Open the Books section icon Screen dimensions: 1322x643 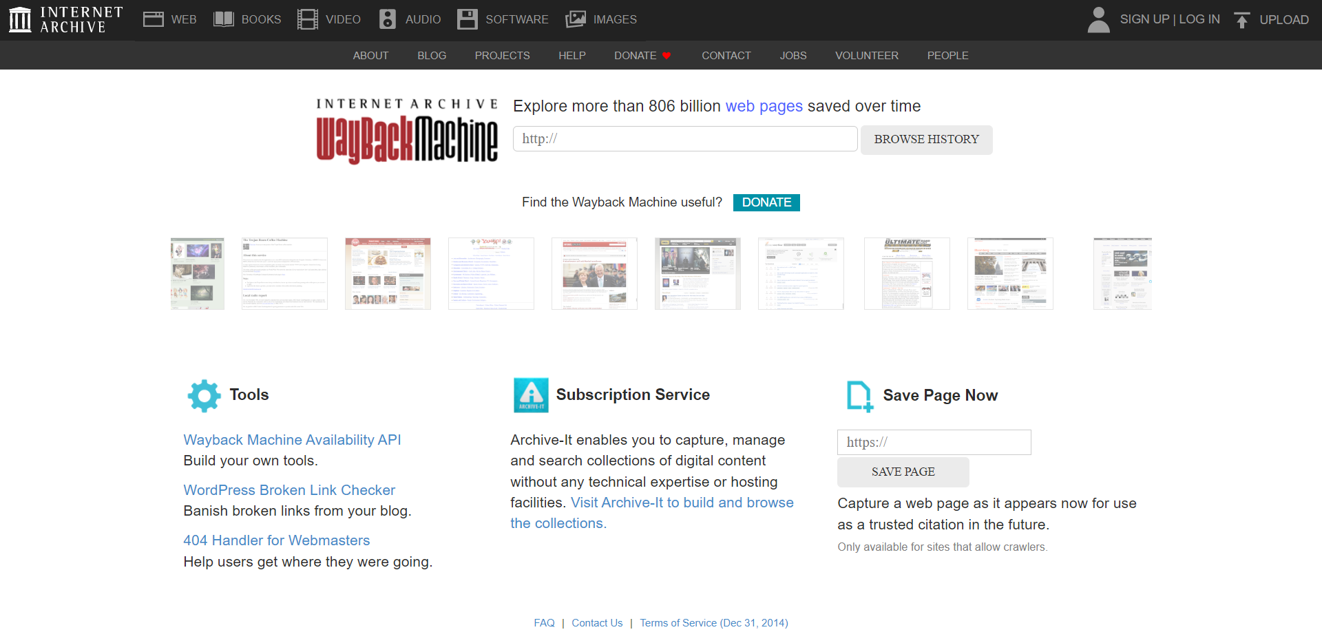pyautogui.click(x=224, y=19)
